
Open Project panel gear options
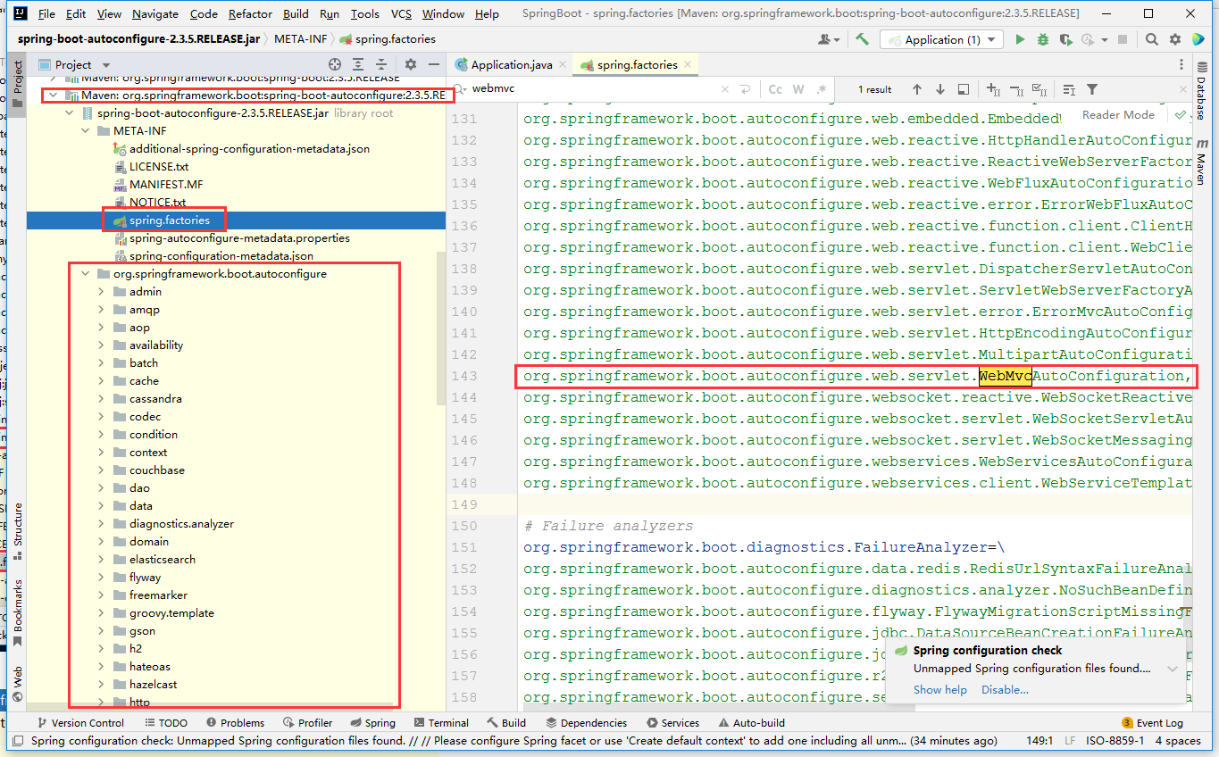[x=411, y=64]
